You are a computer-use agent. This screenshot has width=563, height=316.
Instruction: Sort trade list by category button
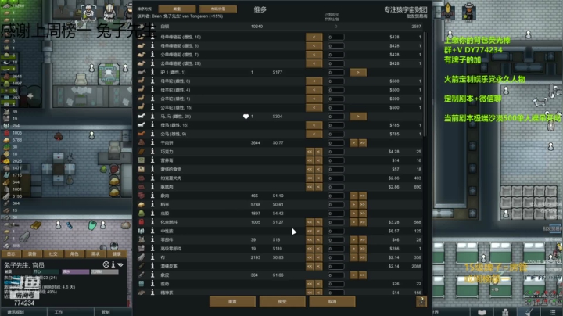(177, 9)
